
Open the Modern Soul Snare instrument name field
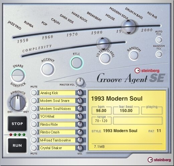57,101
